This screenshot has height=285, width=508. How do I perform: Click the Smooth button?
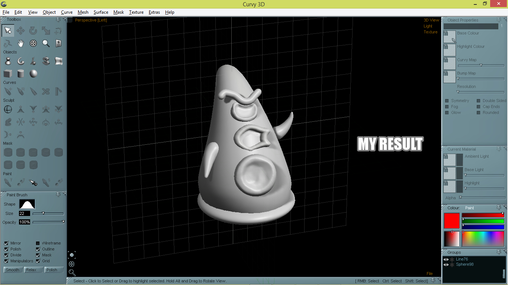[x=13, y=270]
